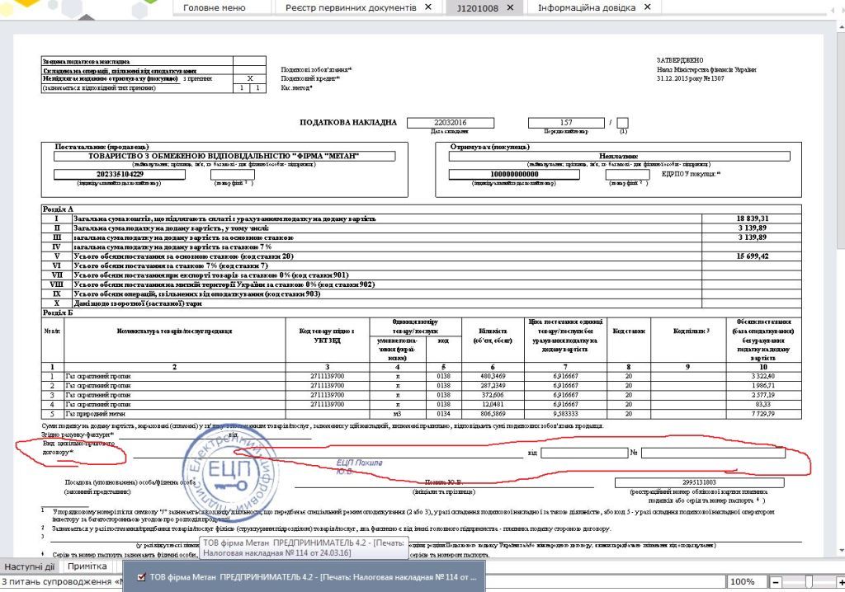Open the Реєстр первинних документів tab

[x=351, y=7]
